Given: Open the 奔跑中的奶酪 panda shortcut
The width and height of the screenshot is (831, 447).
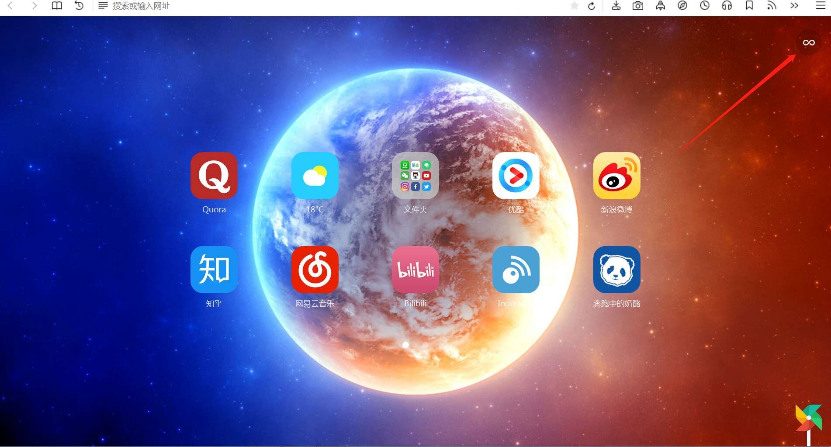Looking at the screenshot, I should (616, 270).
